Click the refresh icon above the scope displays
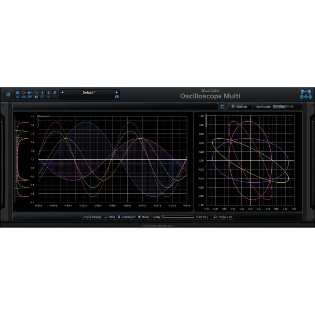The width and height of the screenshot is (315, 315). [223, 106]
